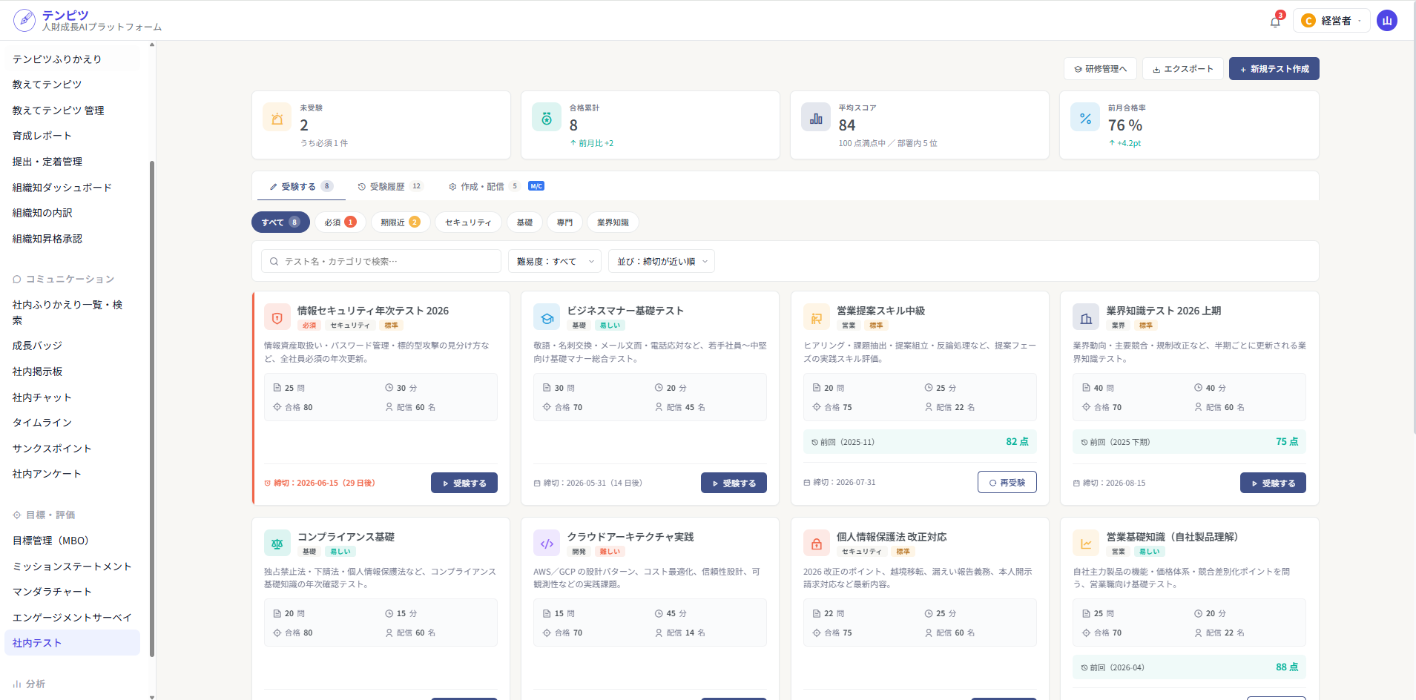Open the 並び sort dropdown
Screen dimensions: 1416x700
pos(661,261)
